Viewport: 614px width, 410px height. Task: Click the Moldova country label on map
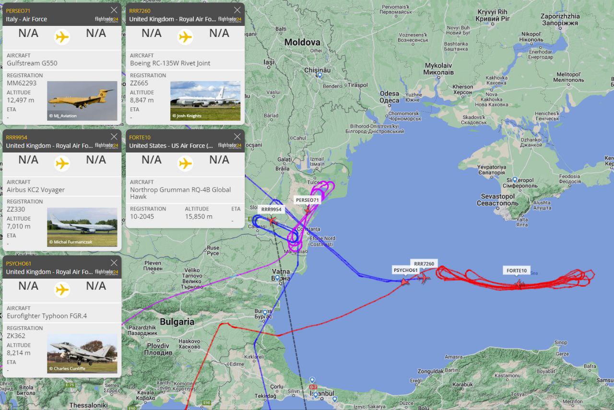coord(302,43)
